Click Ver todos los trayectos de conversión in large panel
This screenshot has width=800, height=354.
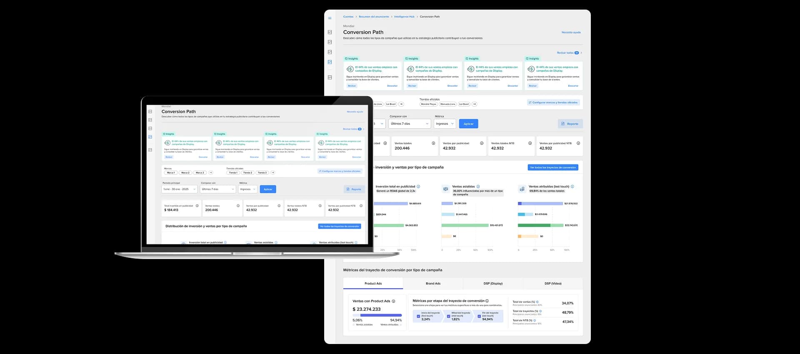click(553, 167)
